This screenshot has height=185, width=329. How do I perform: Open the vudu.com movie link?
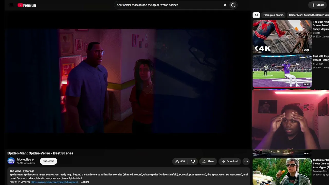tap(54, 182)
